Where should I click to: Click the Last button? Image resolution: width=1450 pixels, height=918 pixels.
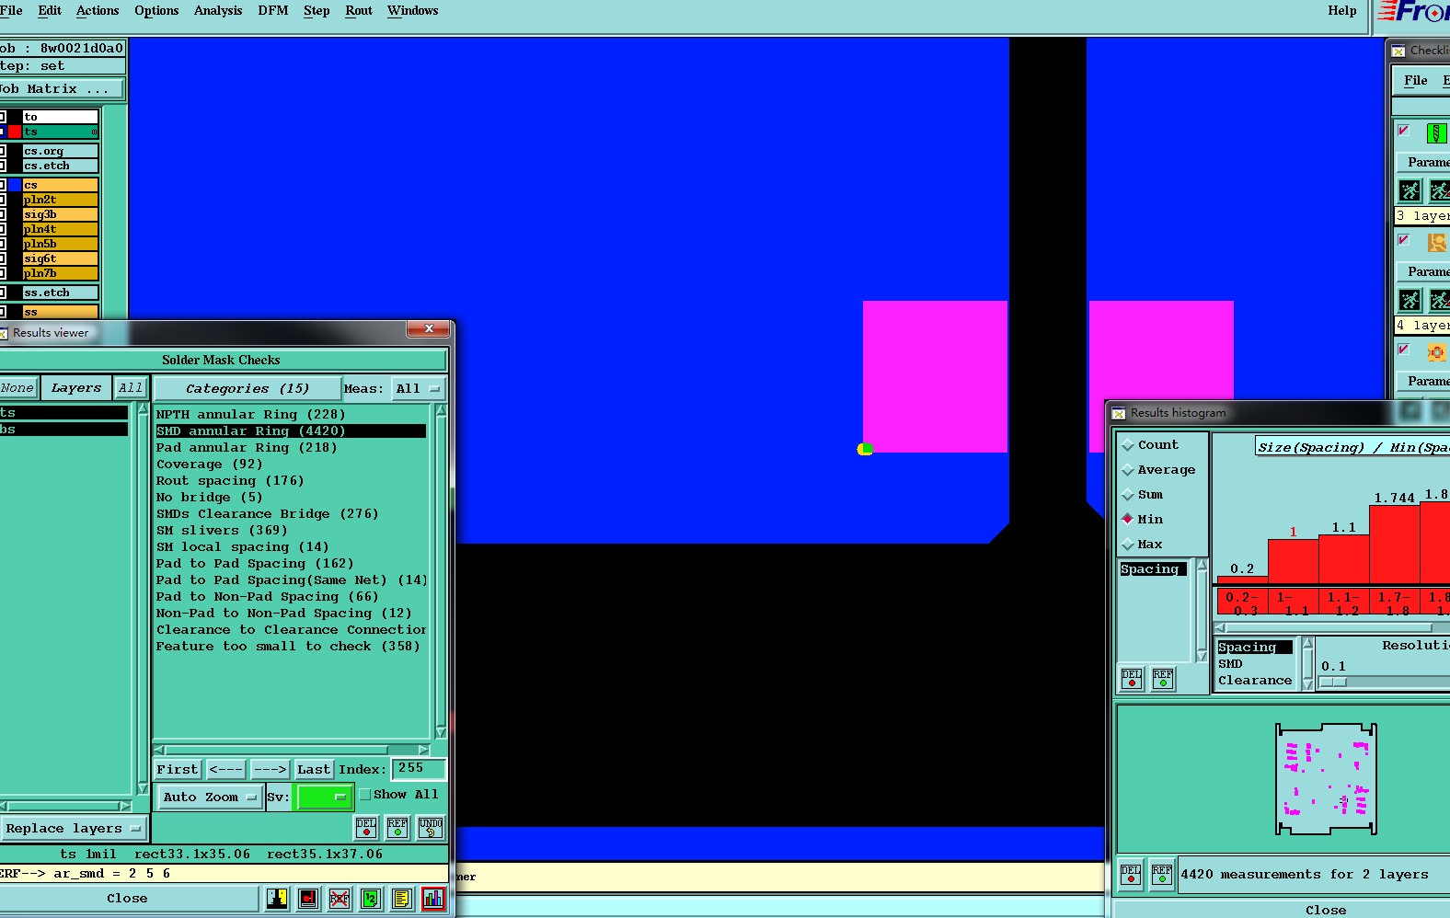(313, 770)
